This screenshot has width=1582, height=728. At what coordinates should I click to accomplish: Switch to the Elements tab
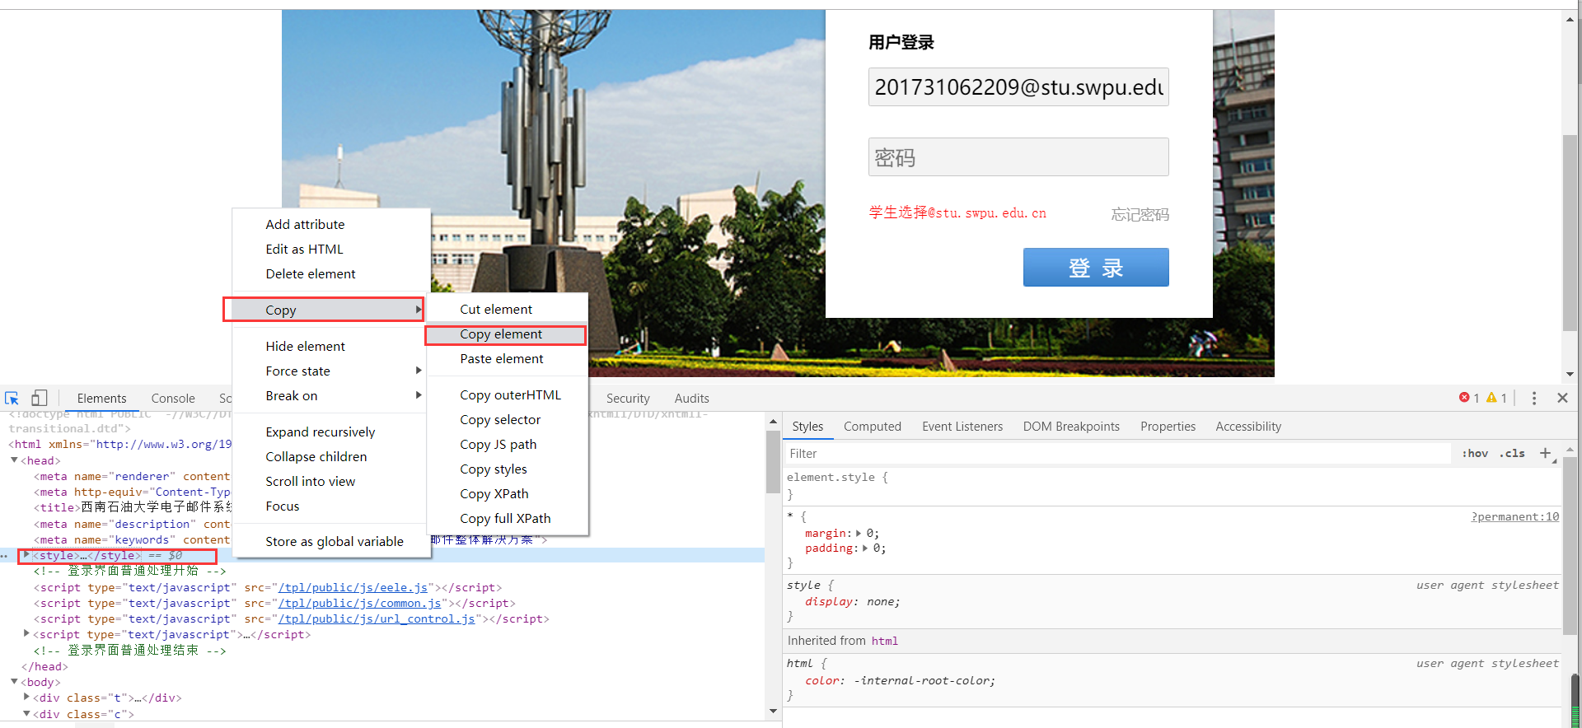pyautogui.click(x=101, y=398)
